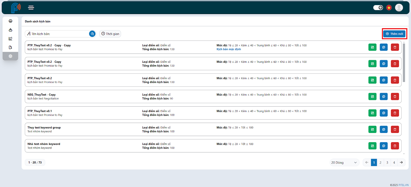Duplicate PTP_ThuyTest v0.2 - Copy - Copy script
Image resolution: width=411 pixels, height=187 pixels.
(384, 47)
